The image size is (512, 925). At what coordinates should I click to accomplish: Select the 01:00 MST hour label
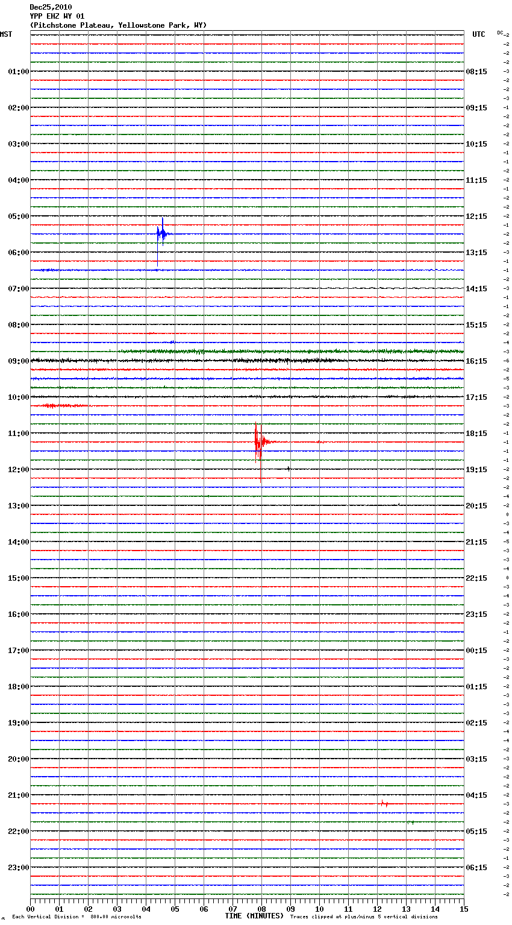tap(19, 72)
